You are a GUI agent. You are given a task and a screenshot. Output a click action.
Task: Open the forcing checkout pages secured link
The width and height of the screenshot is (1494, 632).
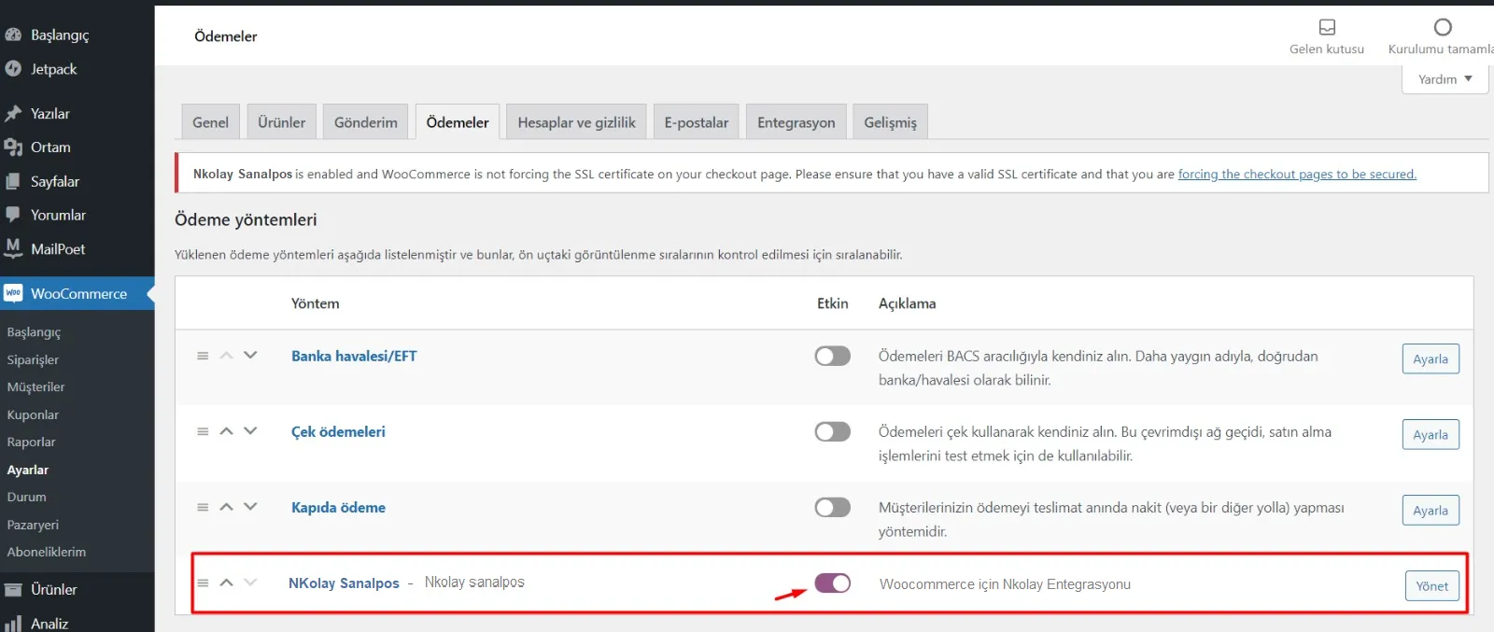point(1296,174)
